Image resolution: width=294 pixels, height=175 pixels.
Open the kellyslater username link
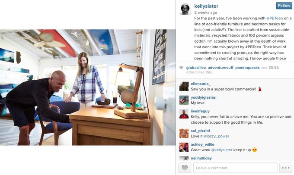coord(206,6)
